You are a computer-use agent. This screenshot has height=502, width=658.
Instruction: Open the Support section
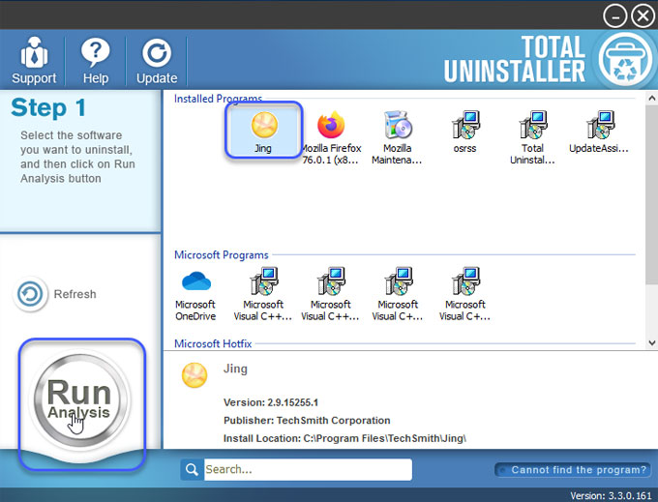pyautogui.click(x=34, y=61)
